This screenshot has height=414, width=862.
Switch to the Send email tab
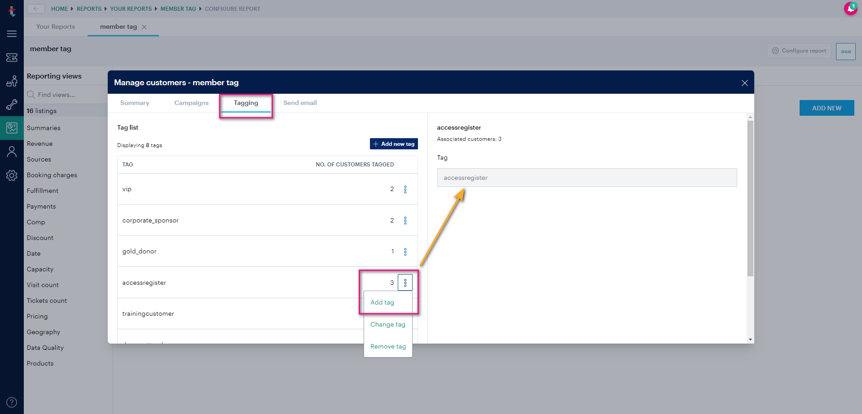pos(300,103)
